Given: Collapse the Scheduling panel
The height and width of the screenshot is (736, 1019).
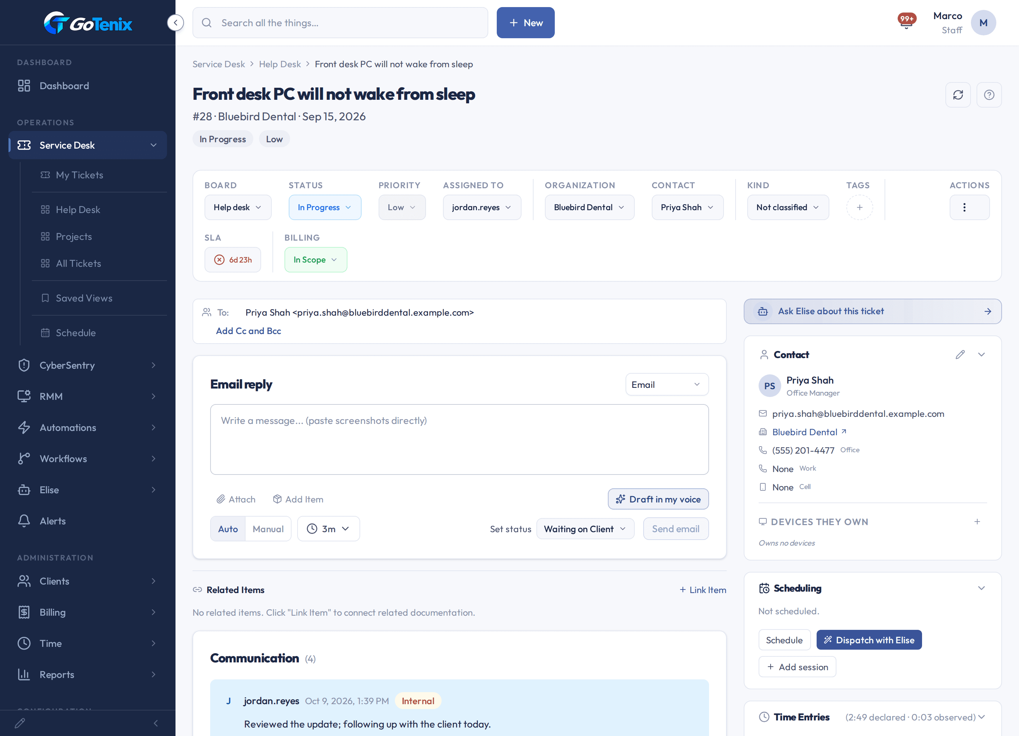Looking at the screenshot, I should 981,588.
